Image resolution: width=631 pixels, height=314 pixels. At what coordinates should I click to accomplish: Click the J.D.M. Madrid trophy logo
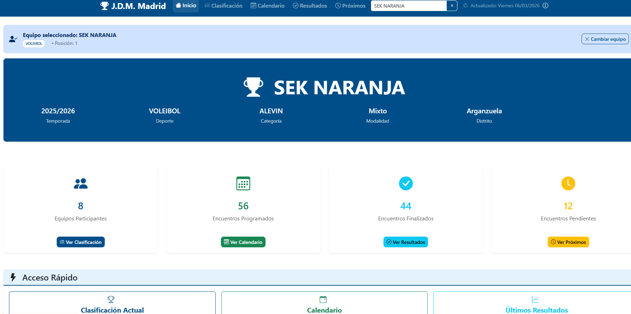104,6
